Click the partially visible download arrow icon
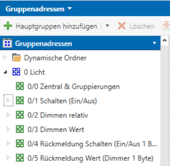The image size is (170, 166). point(166,26)
